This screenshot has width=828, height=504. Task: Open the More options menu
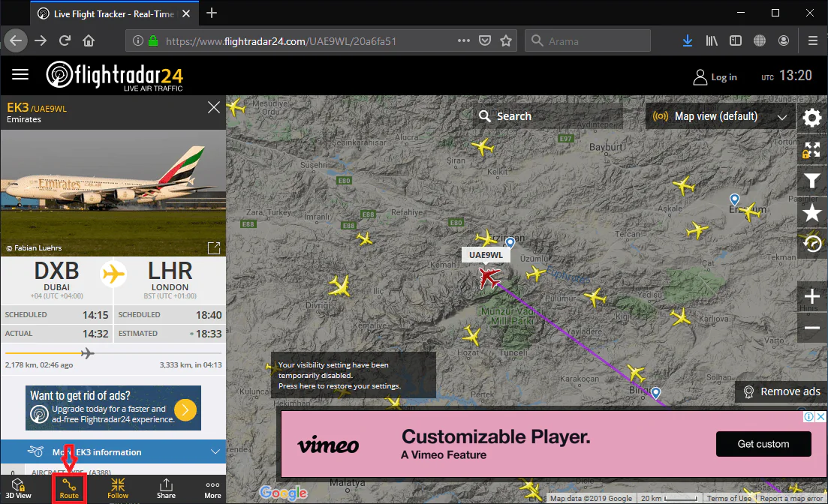pyautogui.click(x=212, y=489)
